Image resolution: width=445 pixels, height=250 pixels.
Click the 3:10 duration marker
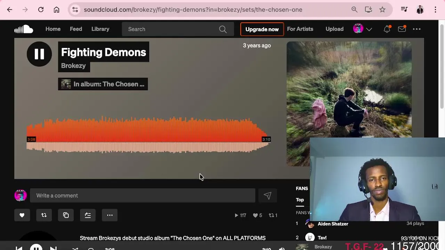[x=266, y=139]
